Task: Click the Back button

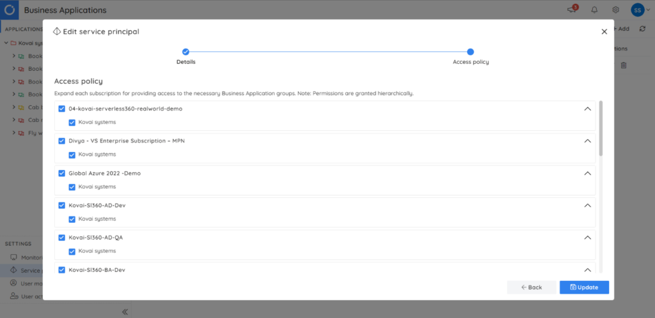Action: point(532,287)
